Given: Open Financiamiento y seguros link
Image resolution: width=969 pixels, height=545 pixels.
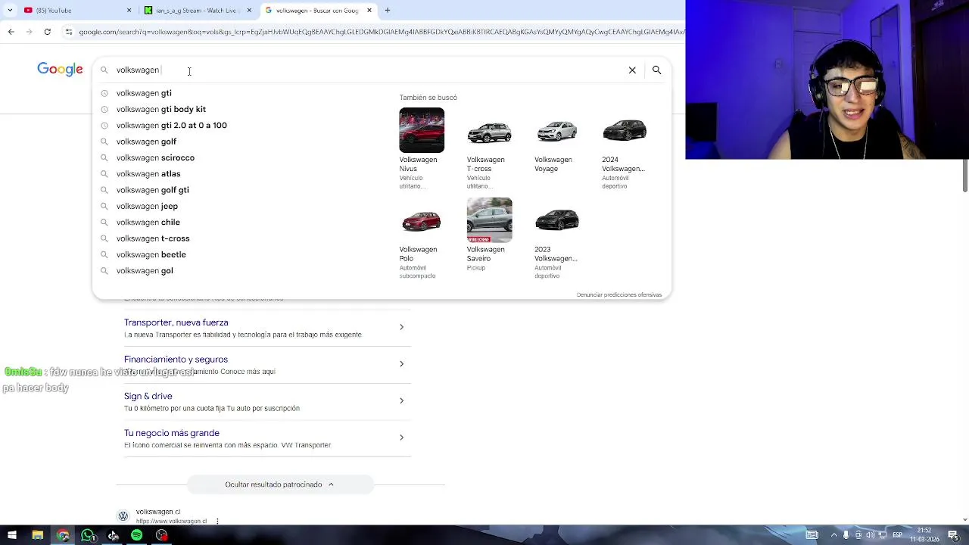Looking at the screenshot, I should [176, 360].
